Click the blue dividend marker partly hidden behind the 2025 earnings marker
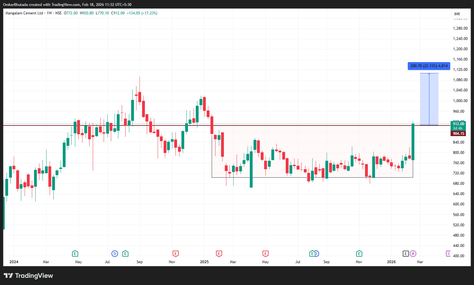 pos(317,253)
